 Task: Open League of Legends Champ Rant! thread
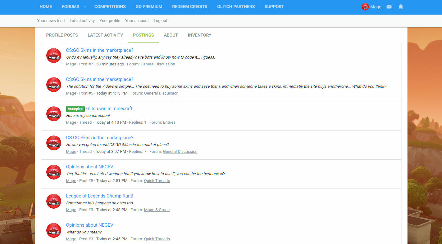click(99, 196)
